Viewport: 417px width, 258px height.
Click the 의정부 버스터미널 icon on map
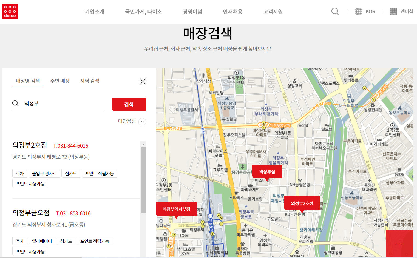349,96
